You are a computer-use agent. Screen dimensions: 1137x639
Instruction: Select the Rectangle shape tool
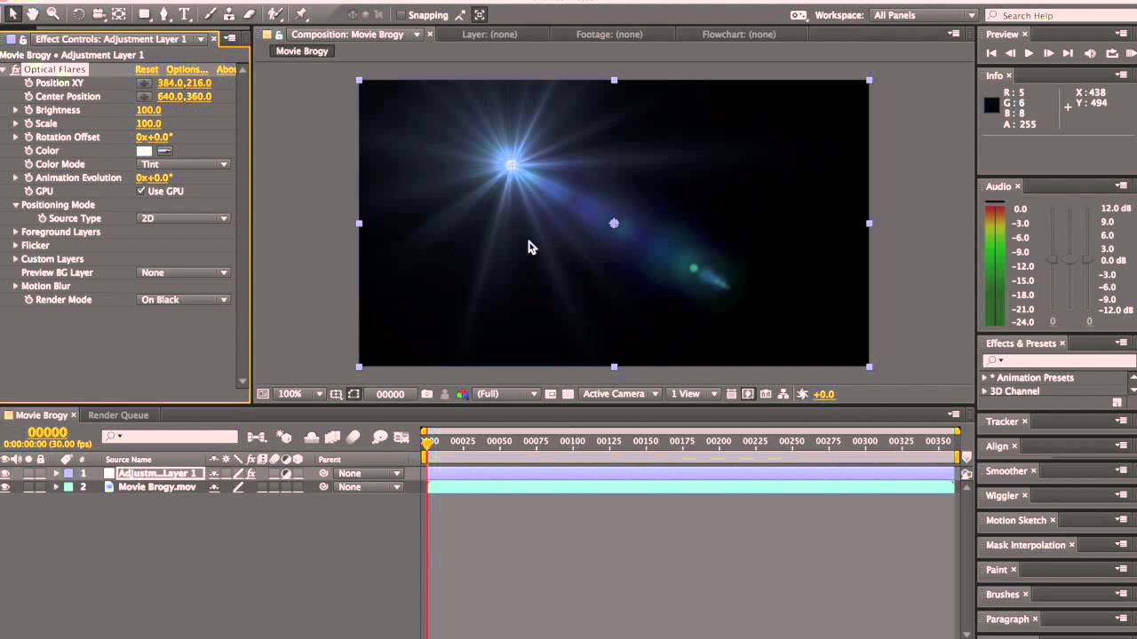(x=144, y=14)
